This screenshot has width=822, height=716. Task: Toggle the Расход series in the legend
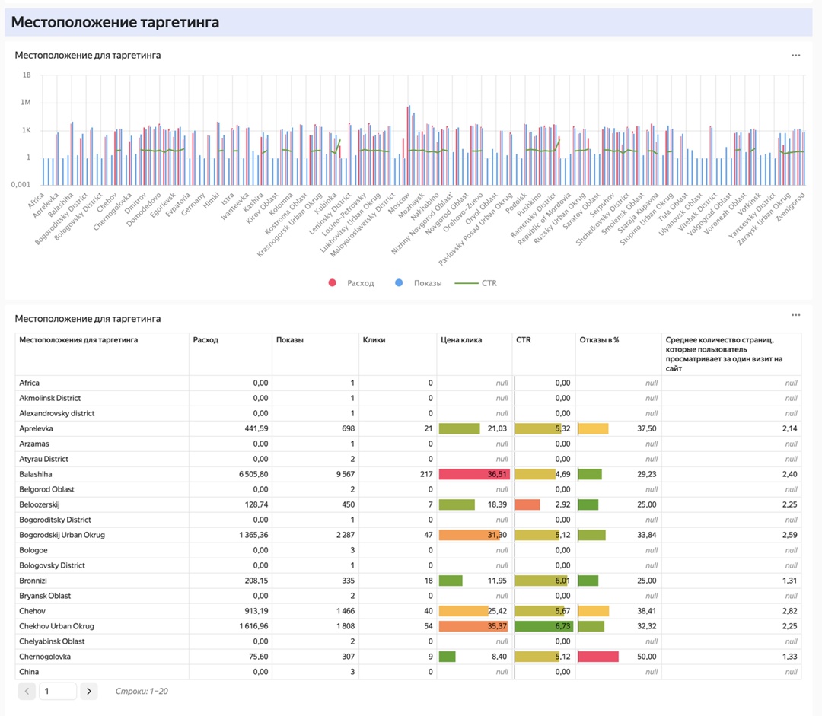[x=352, y=283]
